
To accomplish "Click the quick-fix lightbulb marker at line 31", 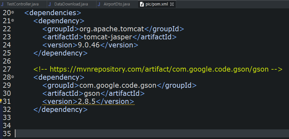I will click(x=1, y=101).
